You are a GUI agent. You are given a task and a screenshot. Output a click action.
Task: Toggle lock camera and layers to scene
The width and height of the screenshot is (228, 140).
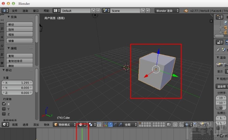point(169,124)
